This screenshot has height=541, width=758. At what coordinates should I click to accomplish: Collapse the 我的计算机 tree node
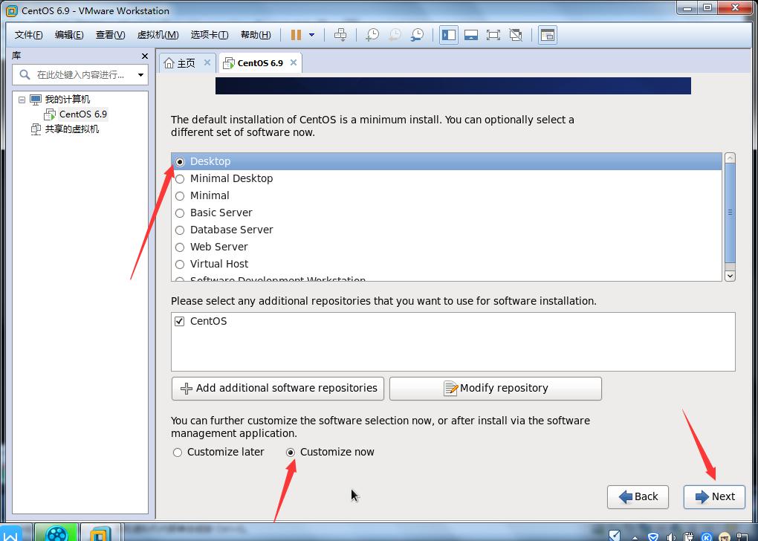pos(22,100)
